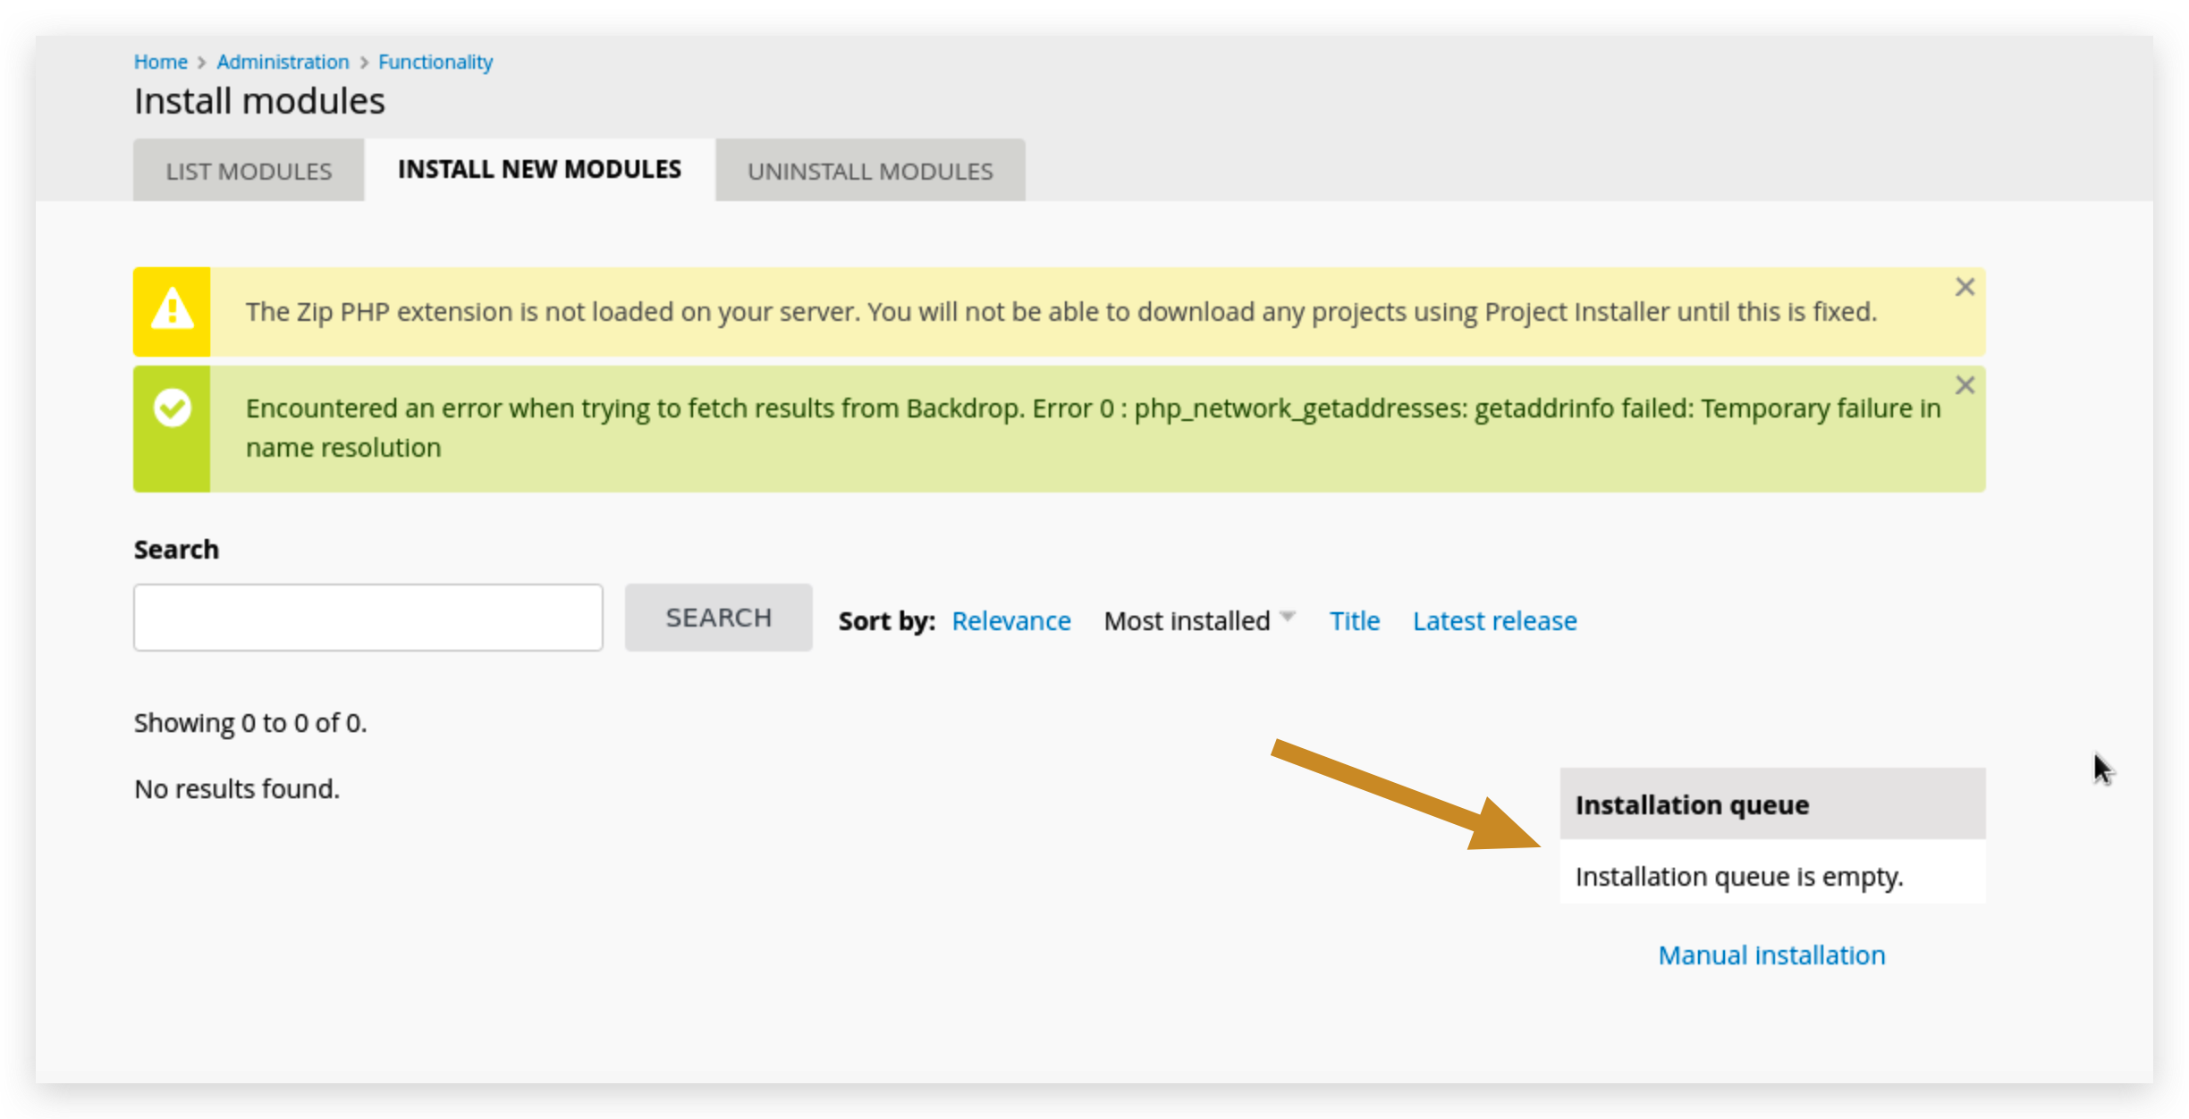The width and height of the screenshot is (2189, 1119).
Task: Sort results by Title
Action: [x=1354, y=621]
